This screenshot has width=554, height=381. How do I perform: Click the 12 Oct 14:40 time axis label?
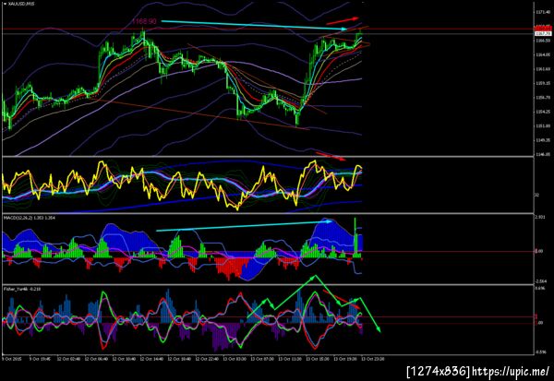(151, 359)
